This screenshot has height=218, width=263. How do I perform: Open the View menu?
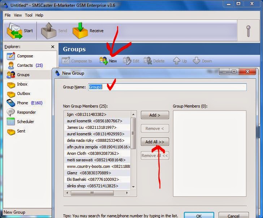pos(18,15)
